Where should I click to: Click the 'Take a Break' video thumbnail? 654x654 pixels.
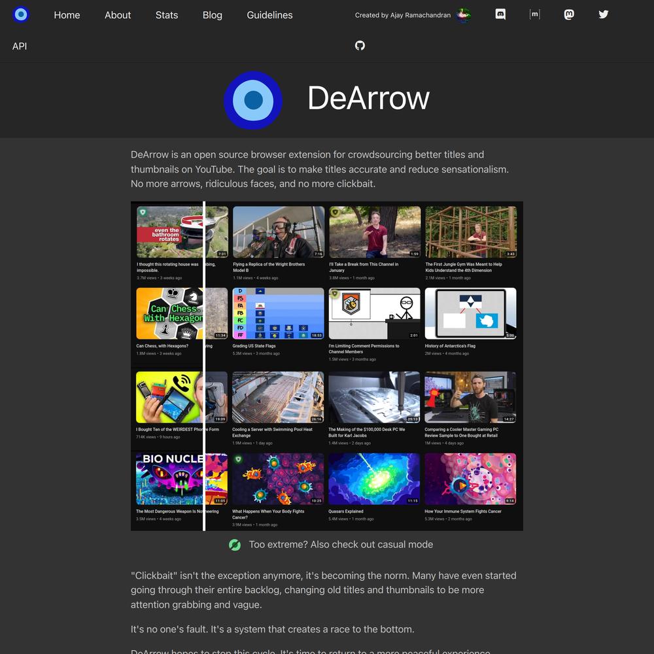[x=375, y=232]
